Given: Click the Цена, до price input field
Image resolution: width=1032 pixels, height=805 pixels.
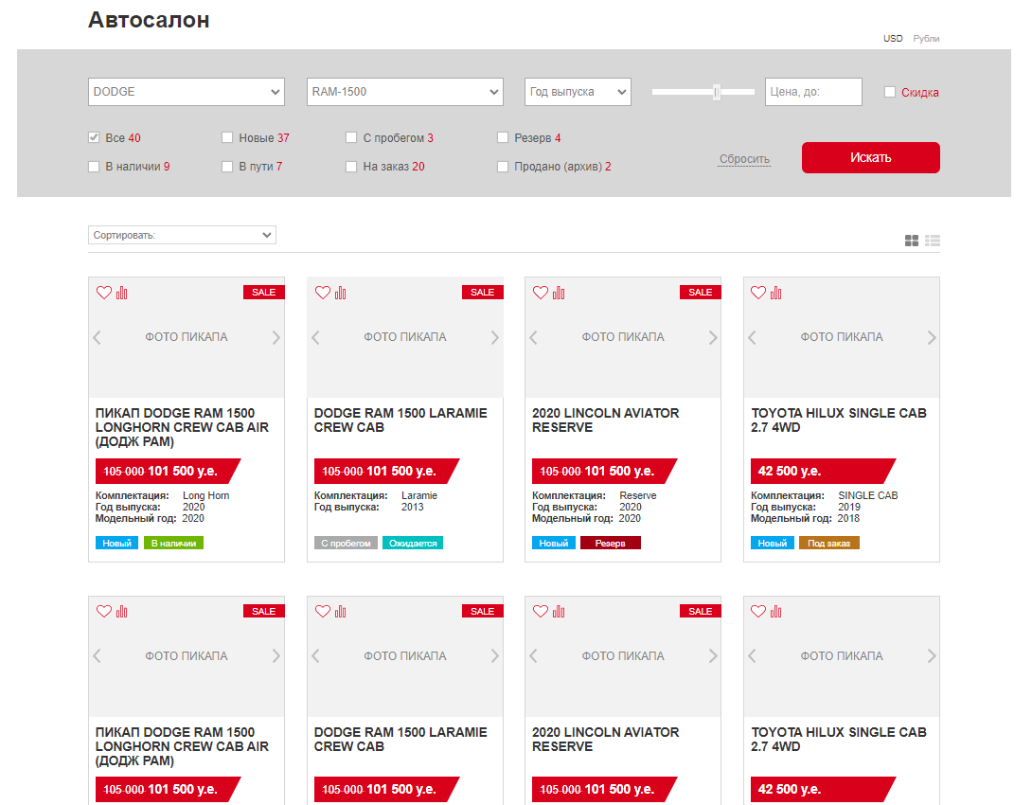Looking at the screenshot, I should coord(813,92).
